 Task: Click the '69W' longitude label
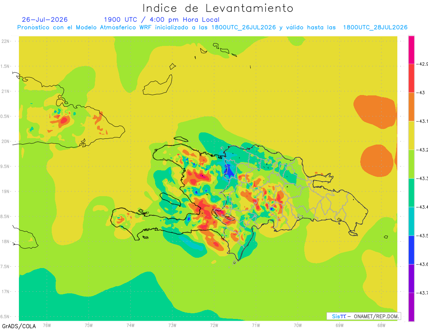pyautogui.click(x=339, y=325)
